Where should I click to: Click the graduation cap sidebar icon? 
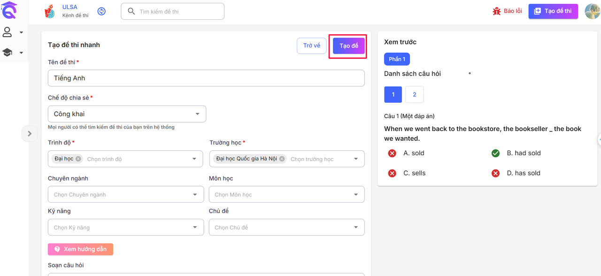coord(8,53)
